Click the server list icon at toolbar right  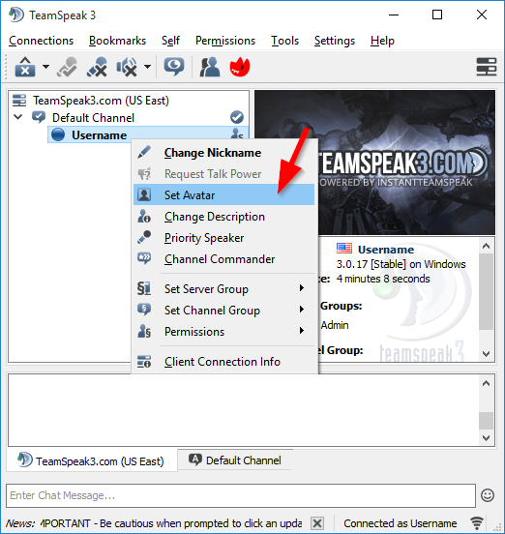click(x=487, y=67)
